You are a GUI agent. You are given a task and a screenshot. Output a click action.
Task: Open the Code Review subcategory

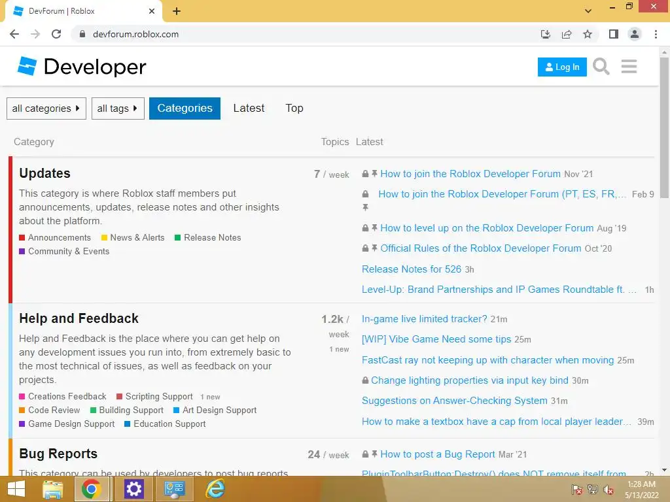[54, 410]
